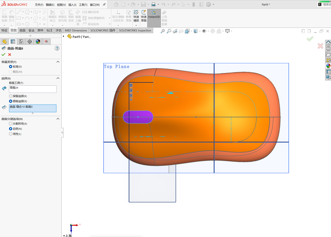331x237 pixels.
Task: Open the DisplayManager color ball tab icon
Action: coord(38,42)
